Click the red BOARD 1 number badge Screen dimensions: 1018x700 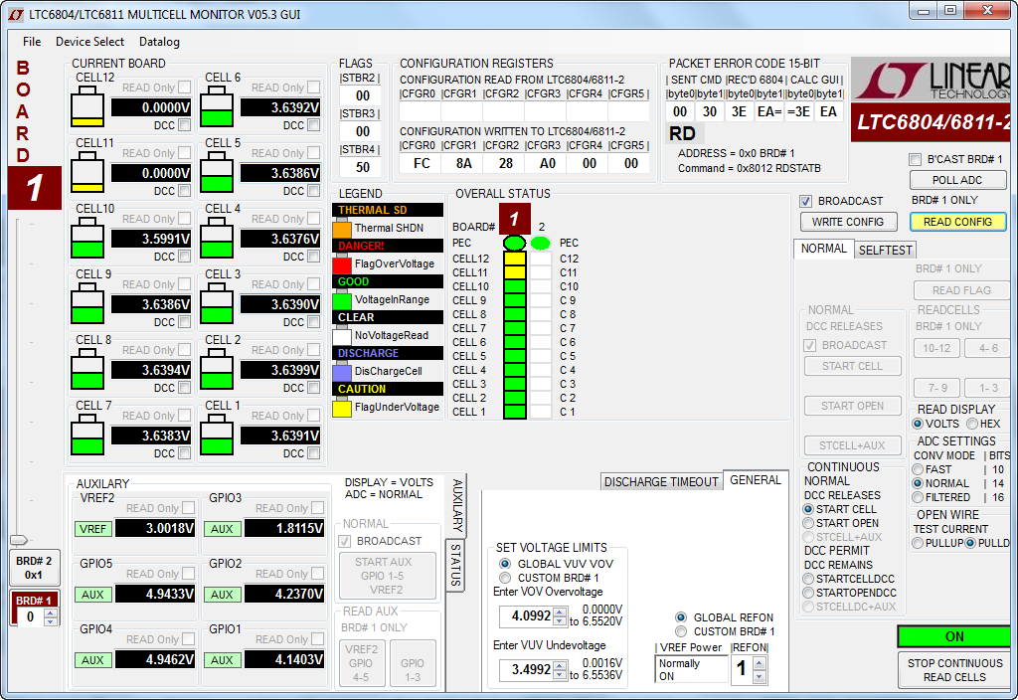(x=35, y=188)
